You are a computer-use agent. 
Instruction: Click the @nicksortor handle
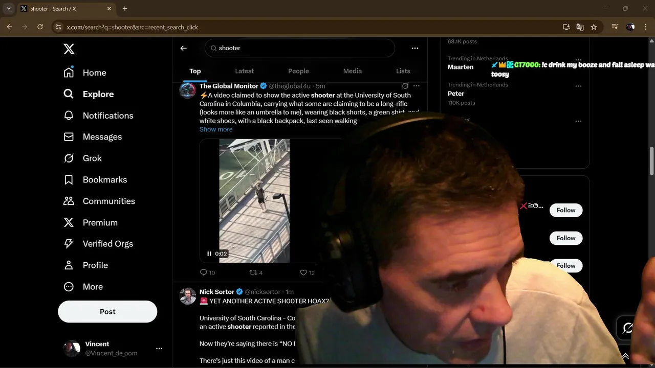click(x=263, y=292)
